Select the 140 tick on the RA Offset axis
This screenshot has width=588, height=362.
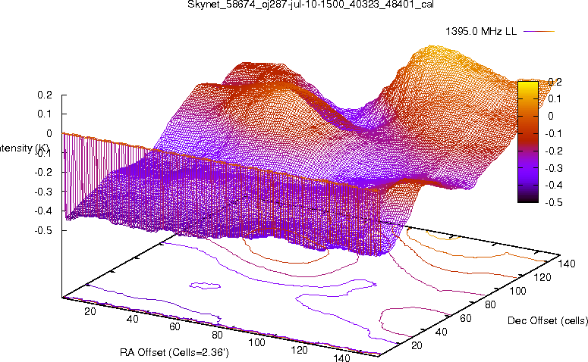[341, 358]
